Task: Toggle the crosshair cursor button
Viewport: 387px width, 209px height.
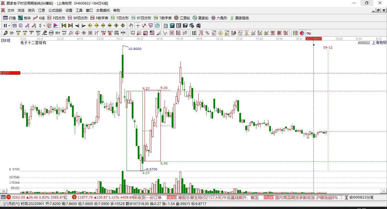Action: (138, 26)
